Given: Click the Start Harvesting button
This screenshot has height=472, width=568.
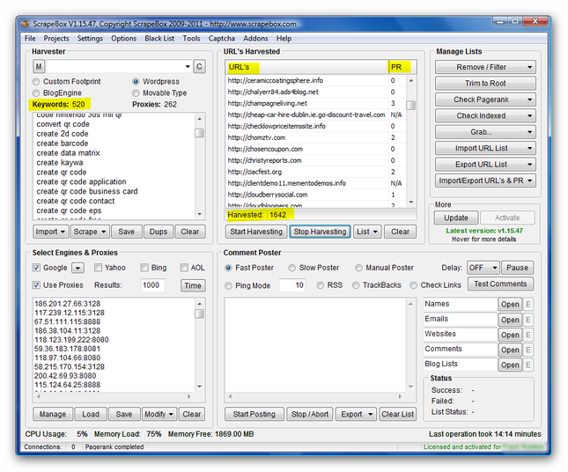Looking at the screenshot, I should pyautogui.click(x=256, y=232).
